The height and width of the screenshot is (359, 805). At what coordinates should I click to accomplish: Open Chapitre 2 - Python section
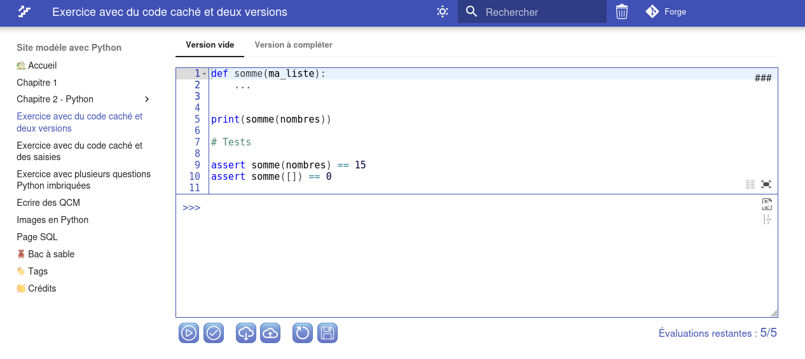coord(55,99)
